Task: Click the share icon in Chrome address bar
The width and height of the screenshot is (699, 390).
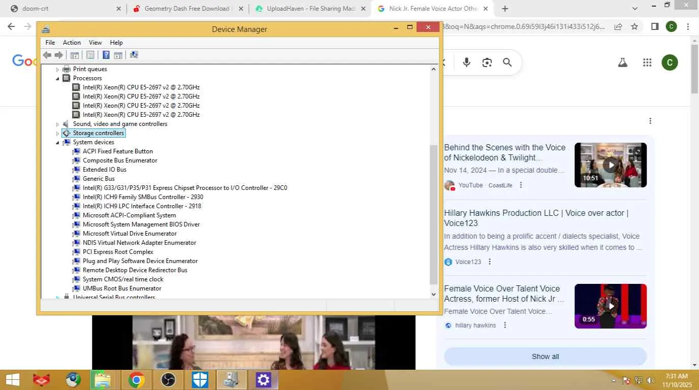Action: point(618,26)
